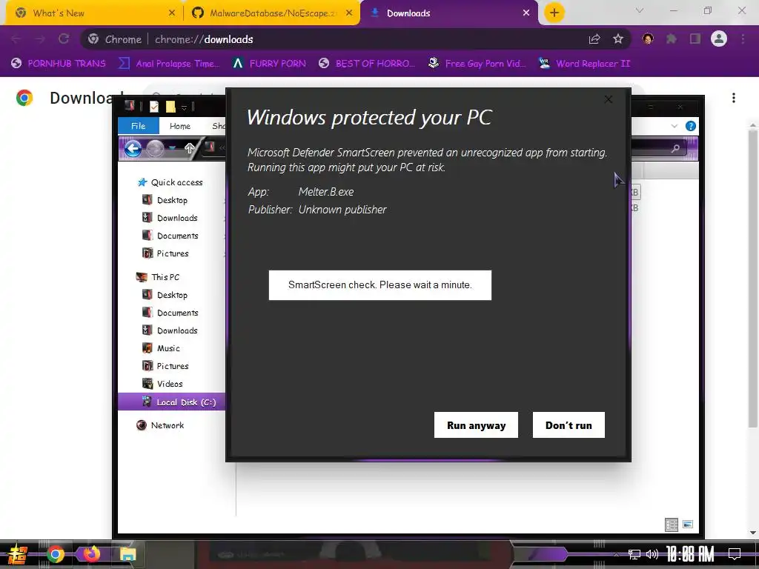Open Documents under Quick access
This screenshot has width=759, height=569.
click(x=170, y=236)
